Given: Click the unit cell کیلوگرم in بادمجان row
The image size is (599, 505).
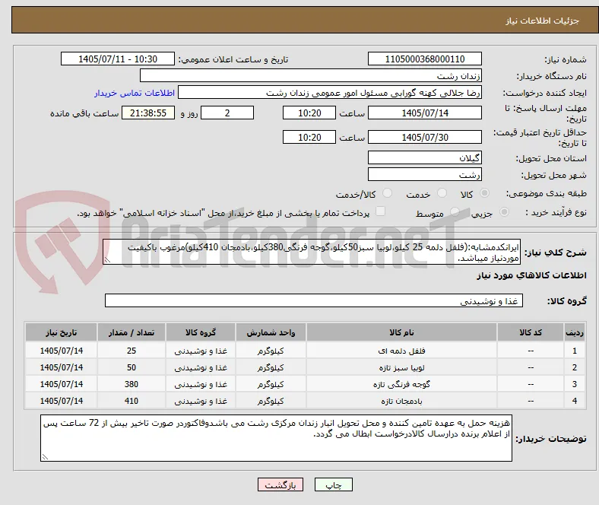Looking at the screenshot, I should pos(271,401).
